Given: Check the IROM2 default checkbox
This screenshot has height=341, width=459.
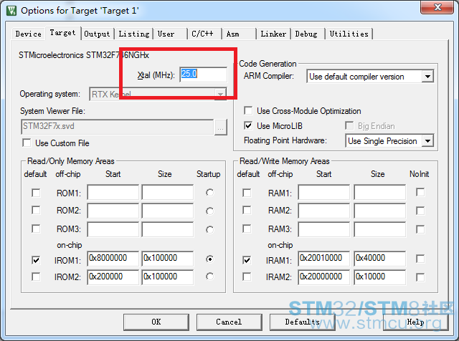Looking at the screenshot, I should pyautogui.click(x=36, y=277).
